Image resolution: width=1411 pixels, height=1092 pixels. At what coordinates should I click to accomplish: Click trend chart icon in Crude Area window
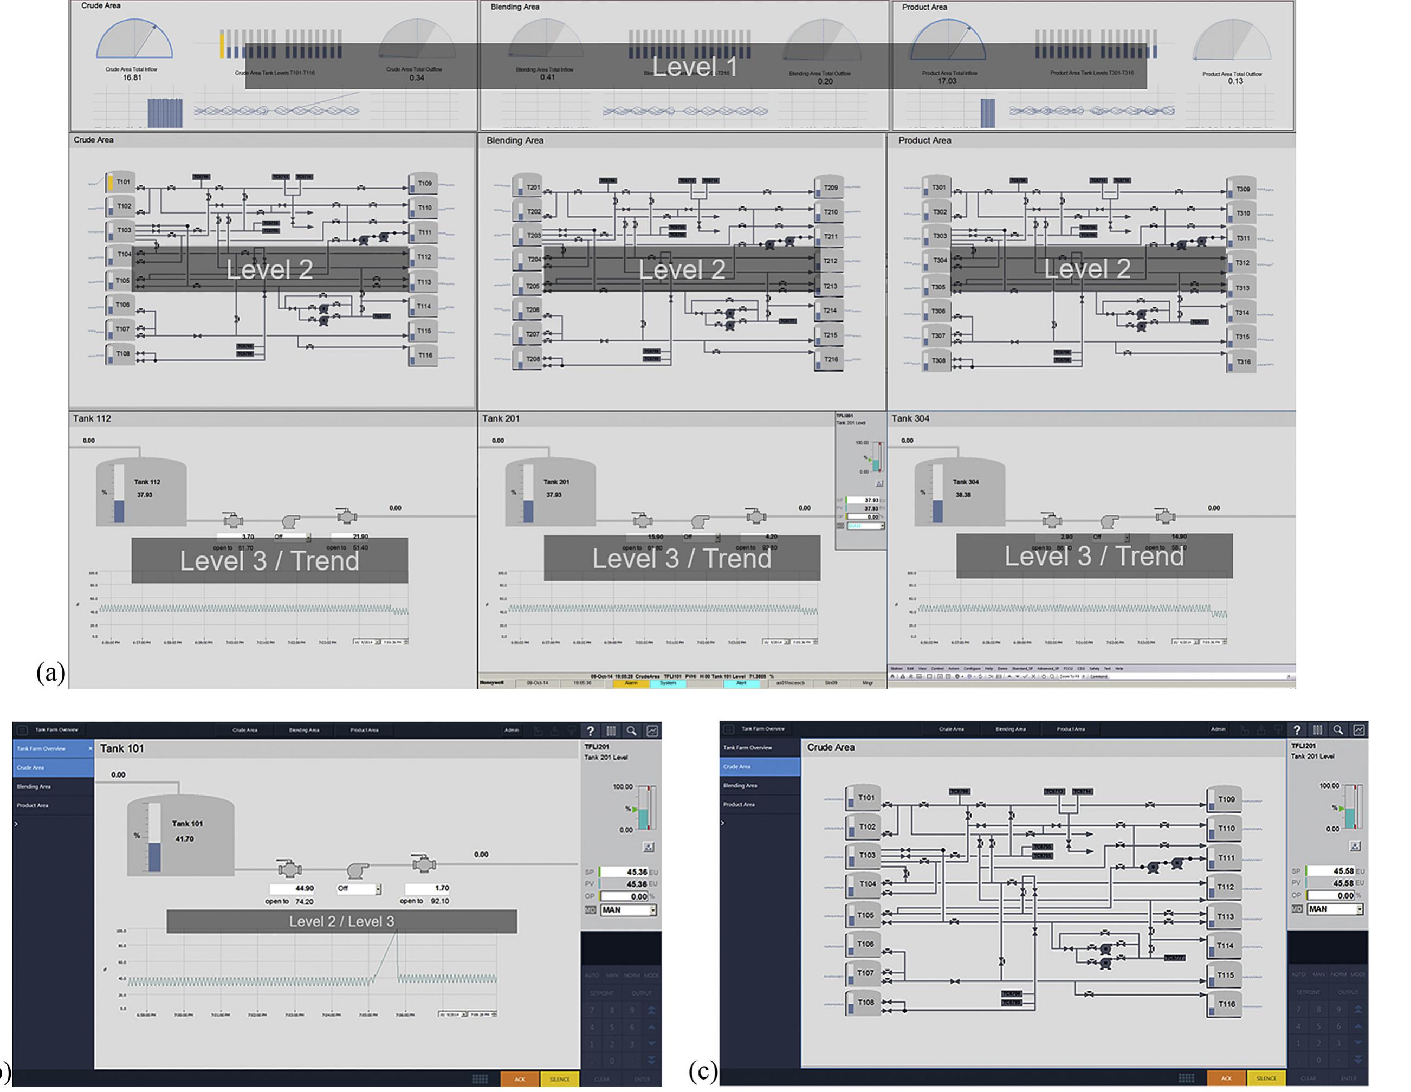(x=1360, y=729)
